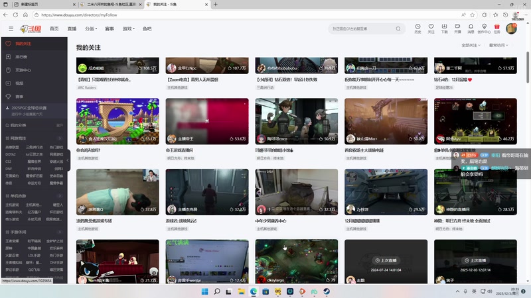Select DNF in sidebar categories
Image resolution: width=531 pixels, height=298 pixels.
click(x=9, y=169)
